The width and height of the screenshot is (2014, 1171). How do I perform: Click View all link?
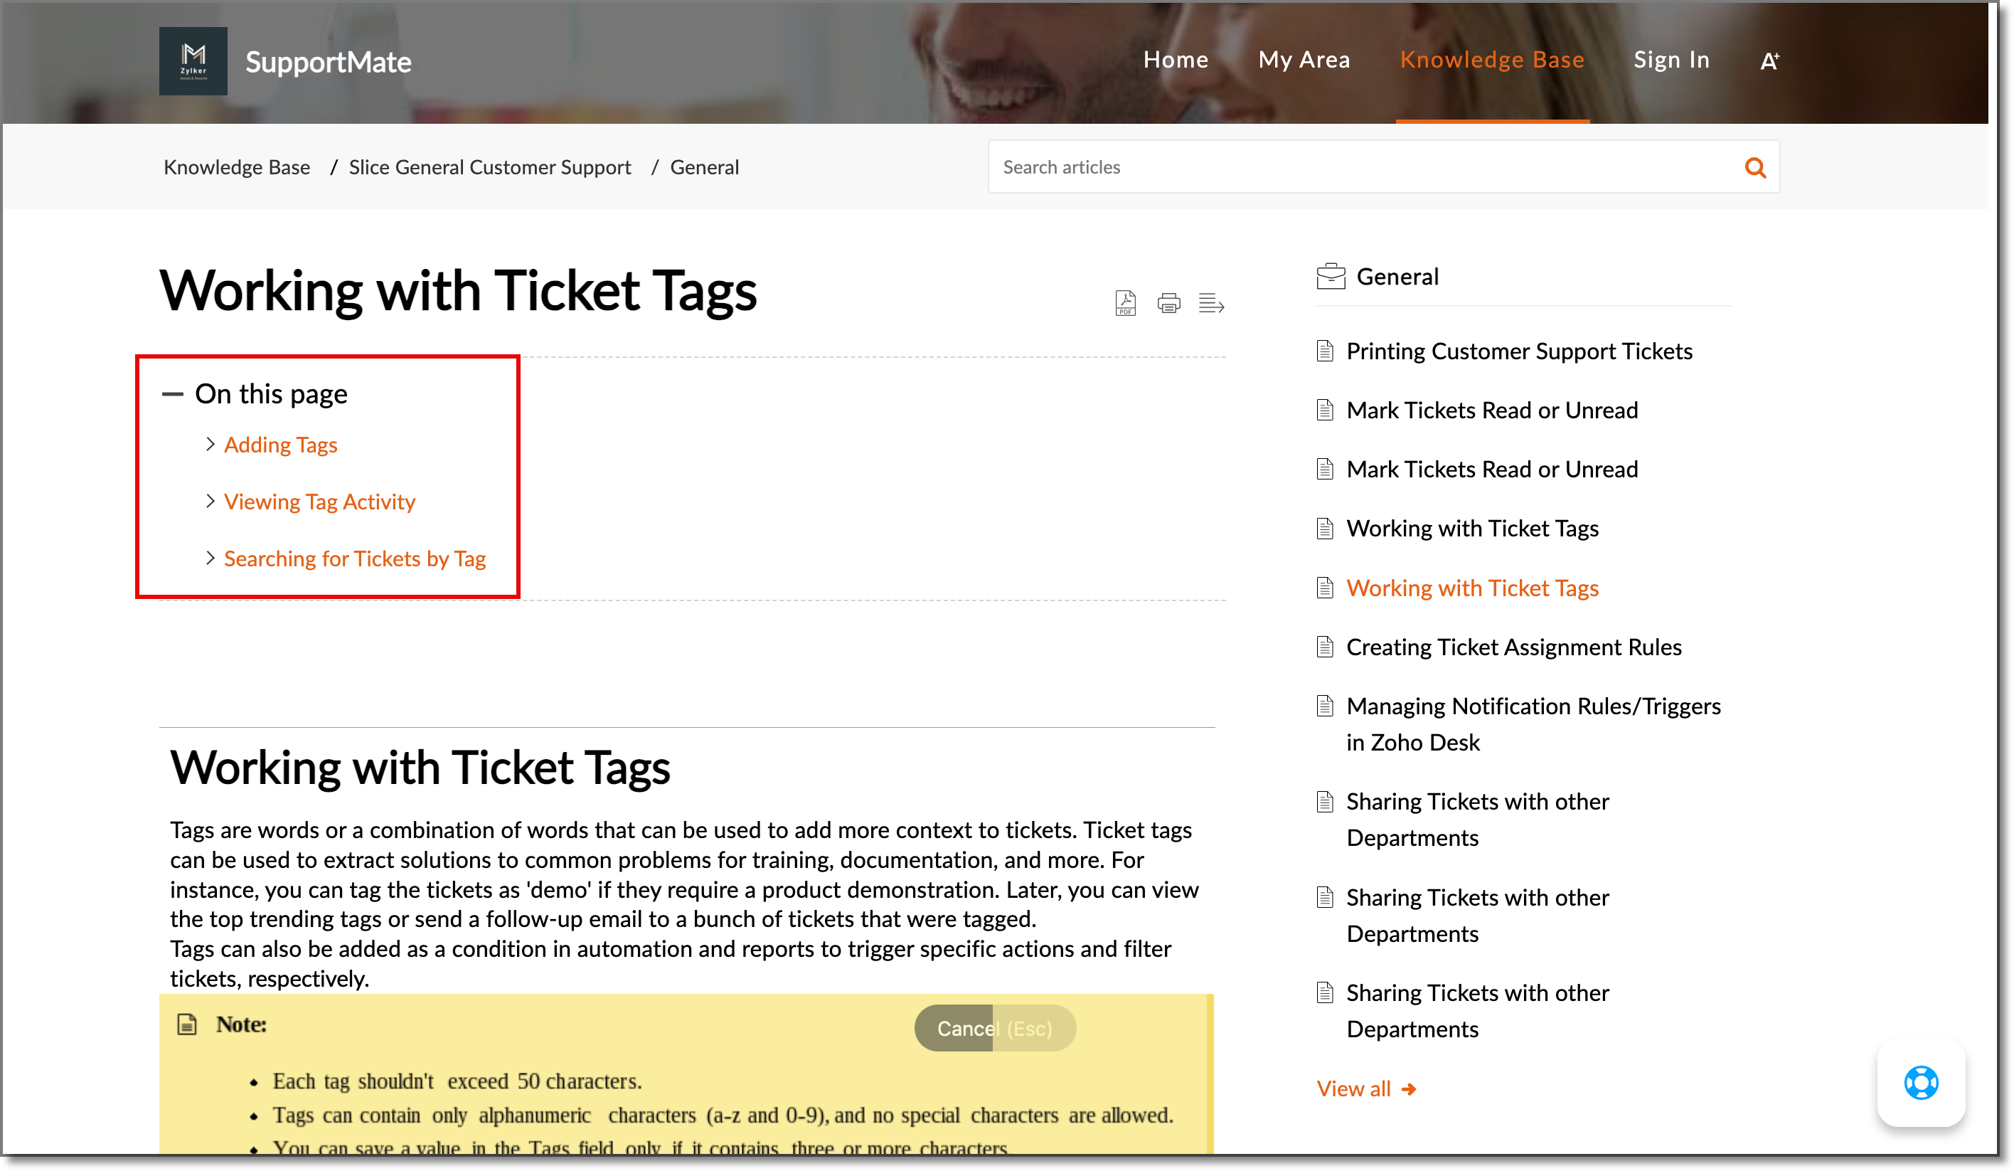click(1353, 1088)
